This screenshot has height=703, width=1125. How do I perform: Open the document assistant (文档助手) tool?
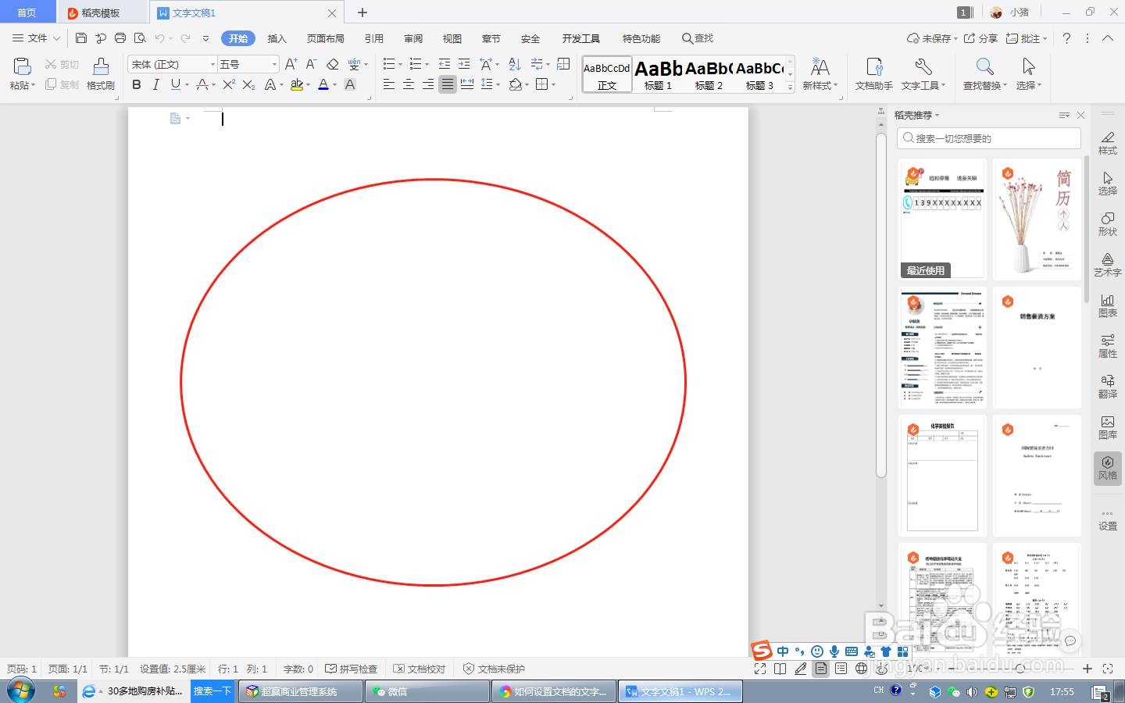pos(874,74)
